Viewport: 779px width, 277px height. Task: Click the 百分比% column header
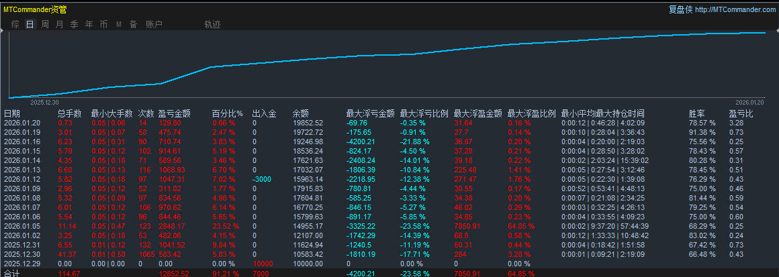coord(227,113)
